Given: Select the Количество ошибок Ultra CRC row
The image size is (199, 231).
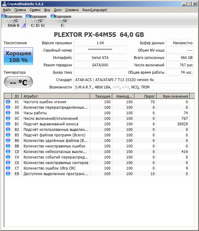Looking at the screenshot, I should pyautogui.click(x=97, y=168).
